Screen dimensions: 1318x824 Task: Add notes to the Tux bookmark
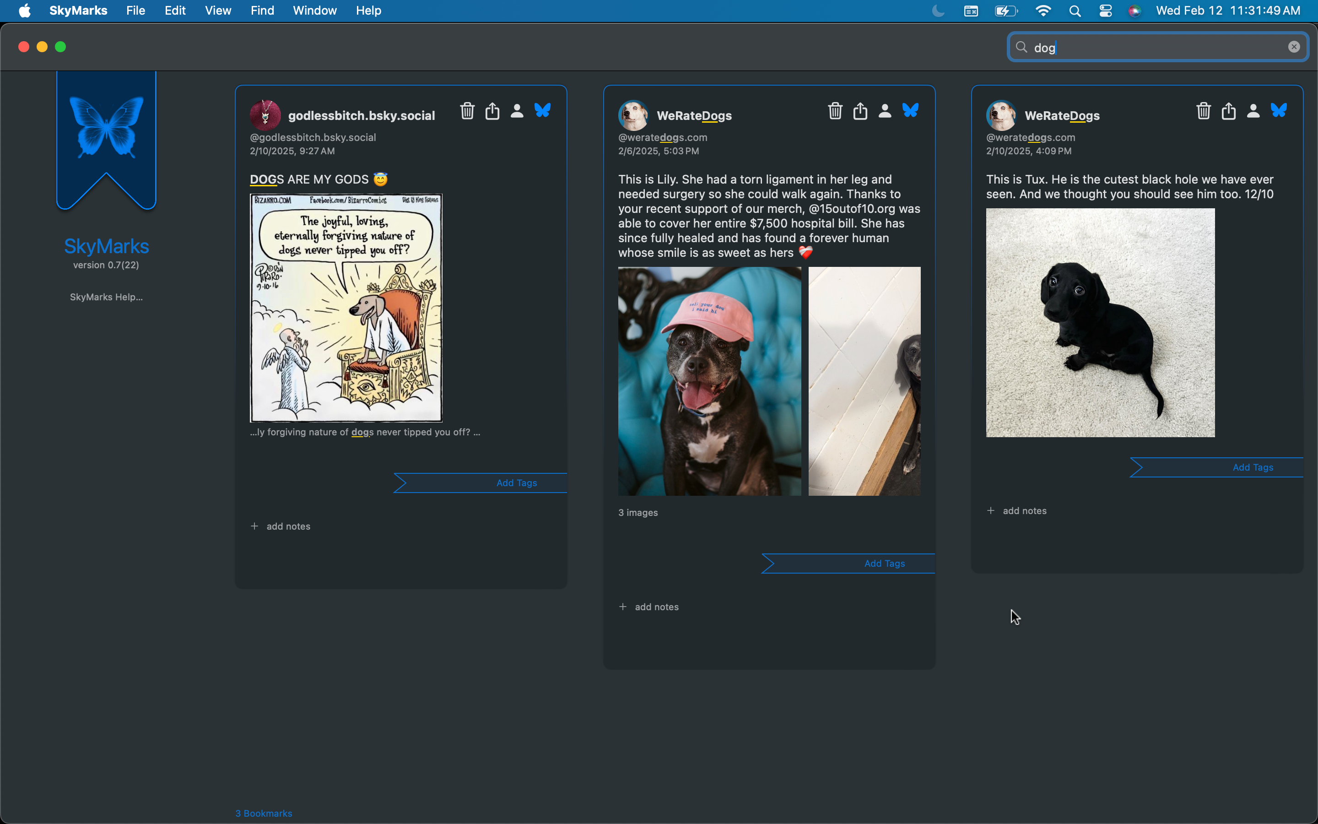pyautogui.click(x=1017, y=510)
